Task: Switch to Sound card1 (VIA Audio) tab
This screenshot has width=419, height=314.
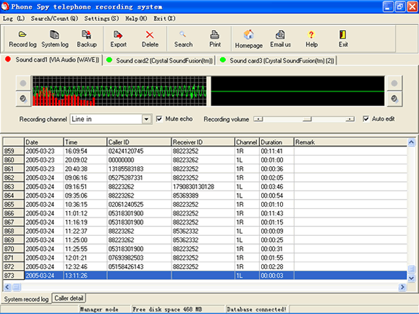Action: (x=52, y=60)
